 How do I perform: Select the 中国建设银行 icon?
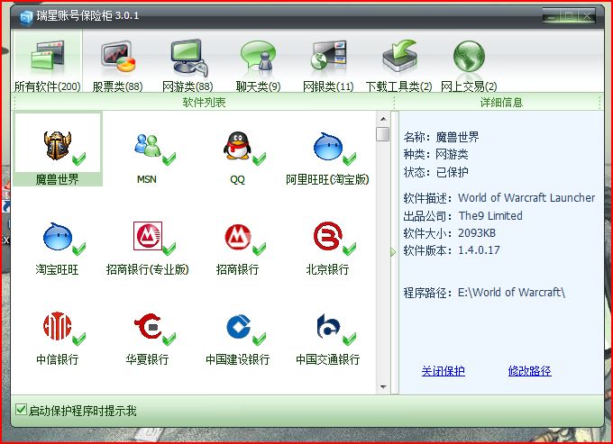click(x=238, y=326)
